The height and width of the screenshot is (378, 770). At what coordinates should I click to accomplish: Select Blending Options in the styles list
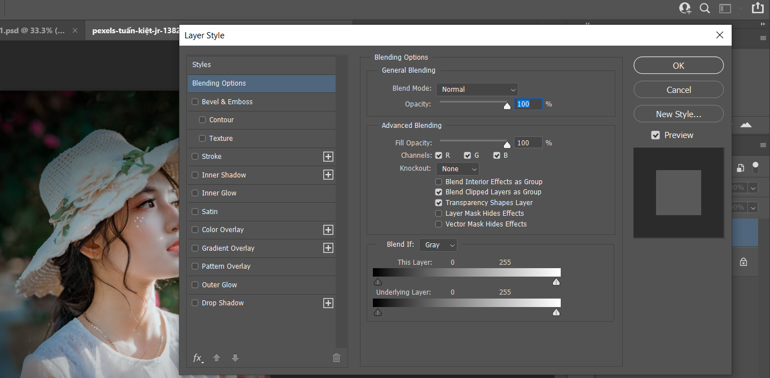pos(261,83)
